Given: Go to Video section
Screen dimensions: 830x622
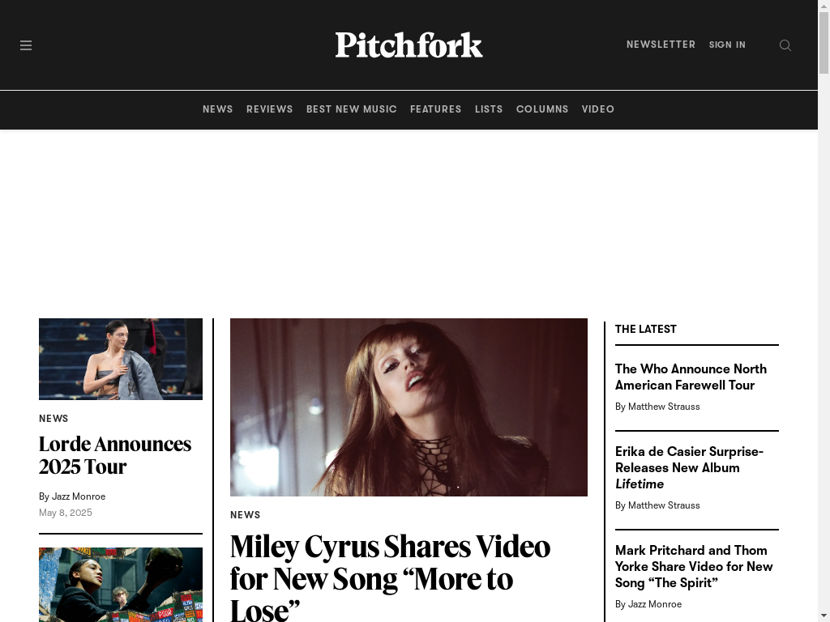Looking at the screenshot, I should click(598, 109).
